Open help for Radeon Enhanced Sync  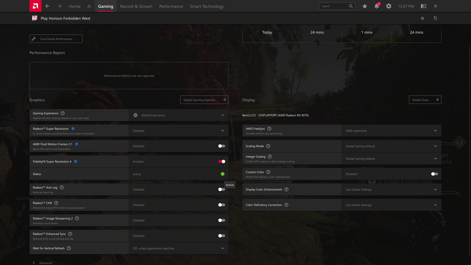(70, 234)
